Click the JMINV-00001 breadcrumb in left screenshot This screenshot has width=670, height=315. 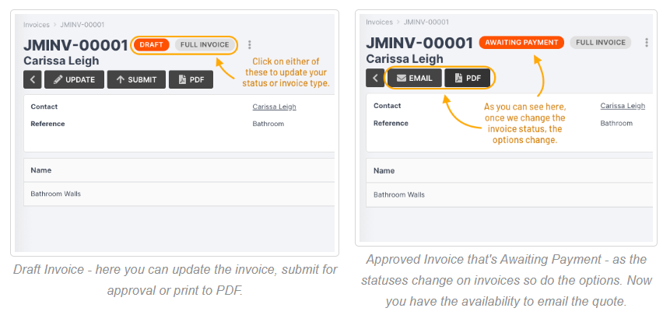(x=82, y=24)
